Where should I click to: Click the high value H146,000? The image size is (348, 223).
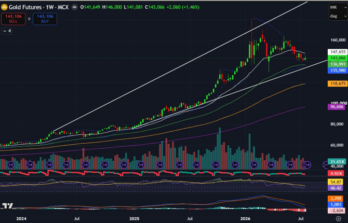pyautogui.click(x=112, y=7)
